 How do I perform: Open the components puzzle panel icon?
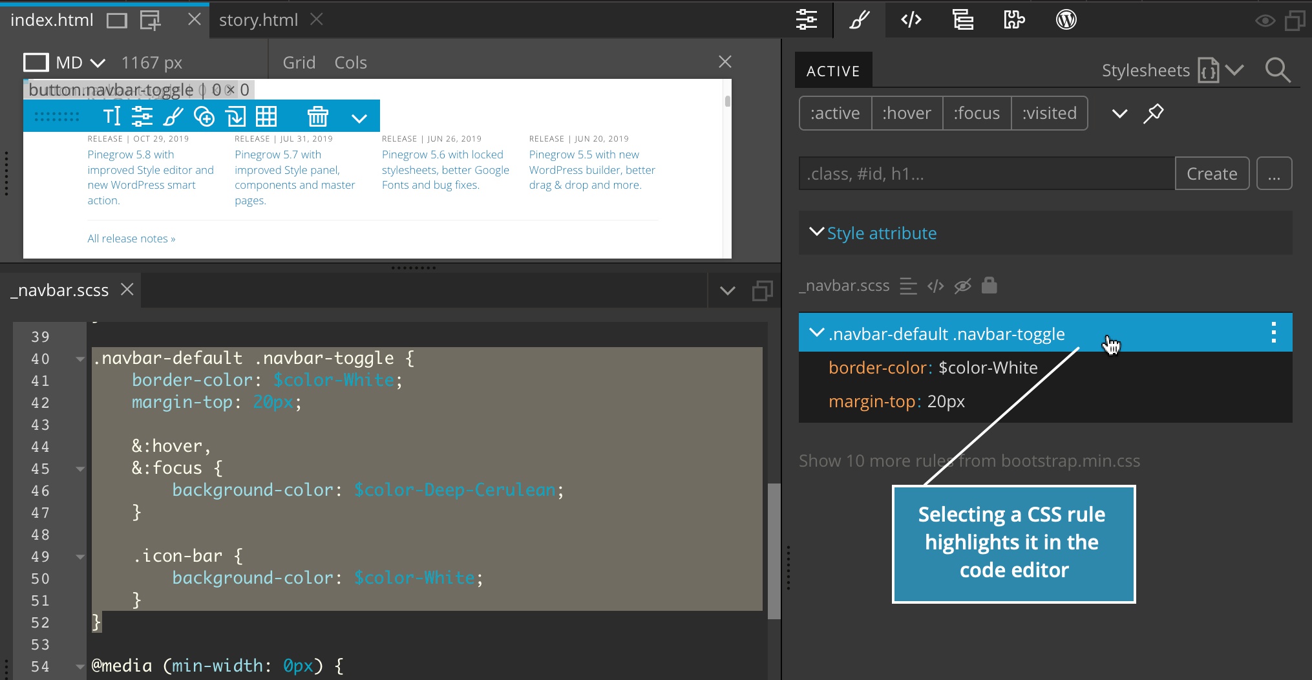tap(1014, 20)
